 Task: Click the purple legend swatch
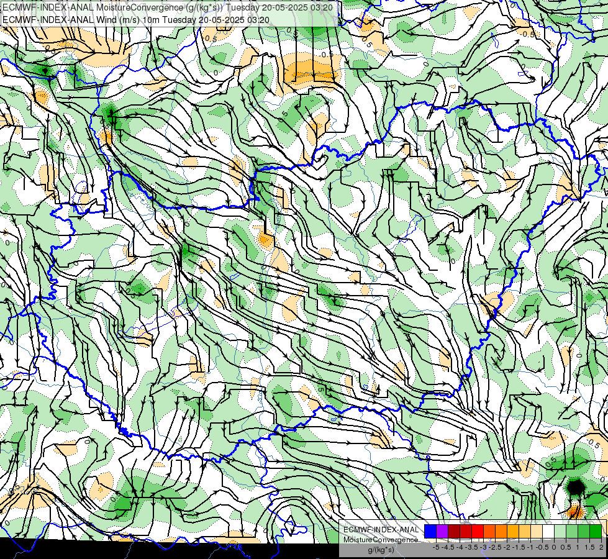pyautogui.click(x=442, y=532)
